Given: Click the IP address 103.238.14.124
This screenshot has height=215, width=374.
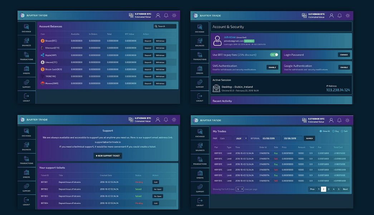Looking at the screenshot, I should coord(338,90).
